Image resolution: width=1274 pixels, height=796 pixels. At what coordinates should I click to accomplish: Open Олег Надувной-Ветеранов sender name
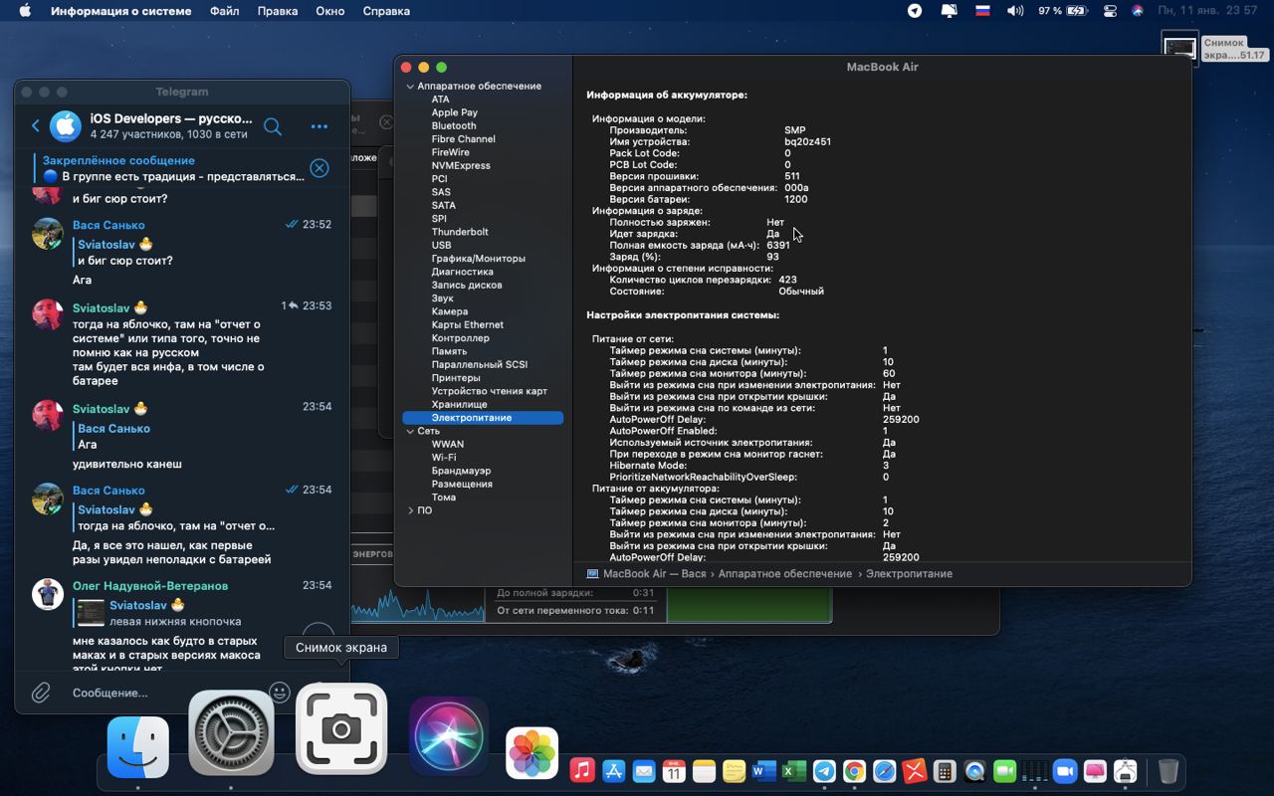tap(150, 586)
